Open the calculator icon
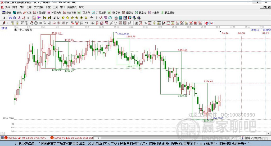 [120, 18]
